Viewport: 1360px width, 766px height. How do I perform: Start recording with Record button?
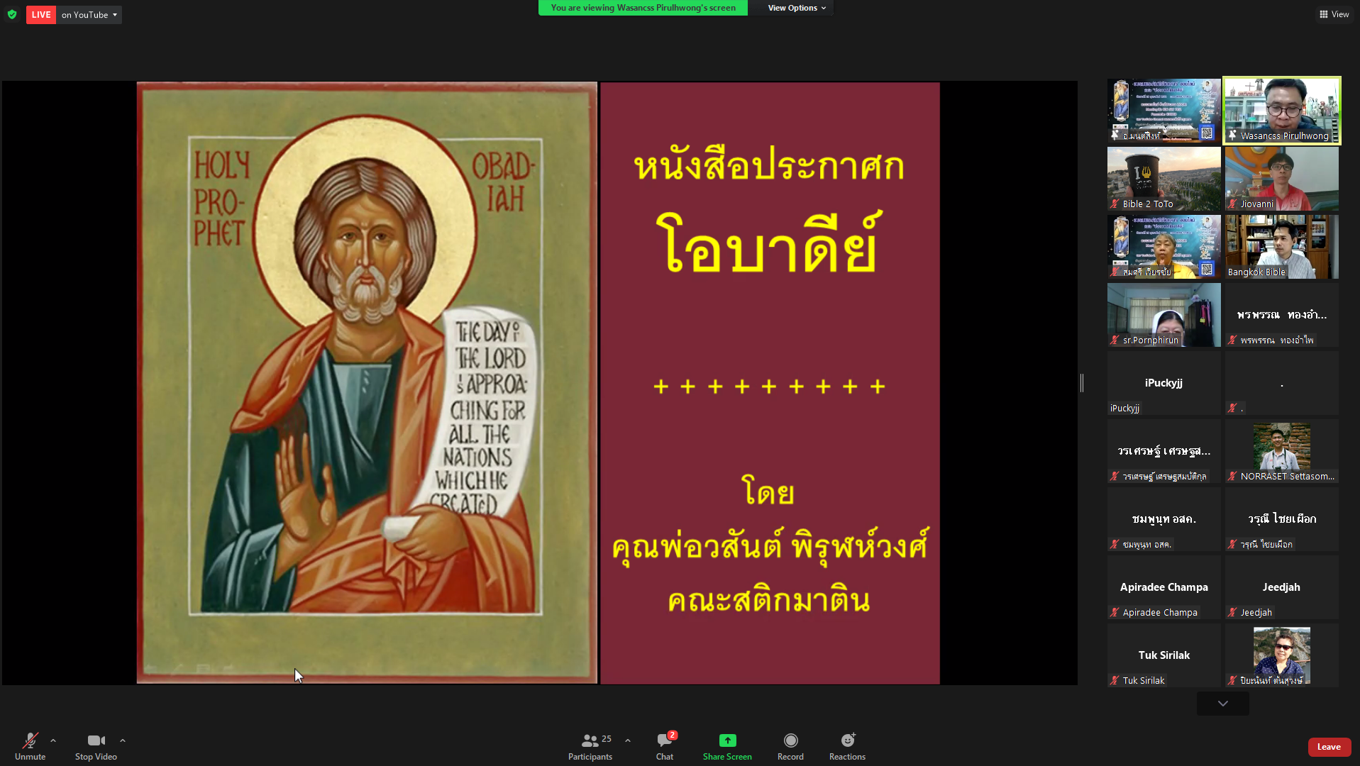click(790, 746)
